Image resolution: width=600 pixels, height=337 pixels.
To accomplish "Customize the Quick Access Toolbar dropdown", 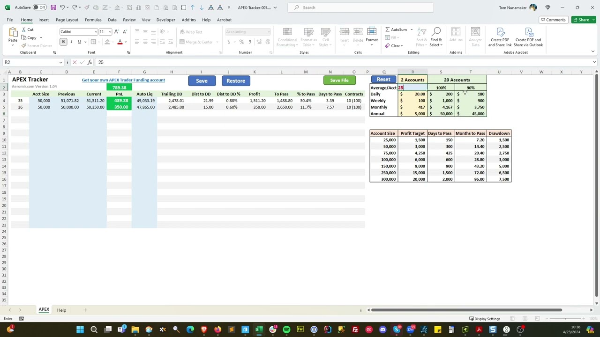I will (x=229, y=7).
